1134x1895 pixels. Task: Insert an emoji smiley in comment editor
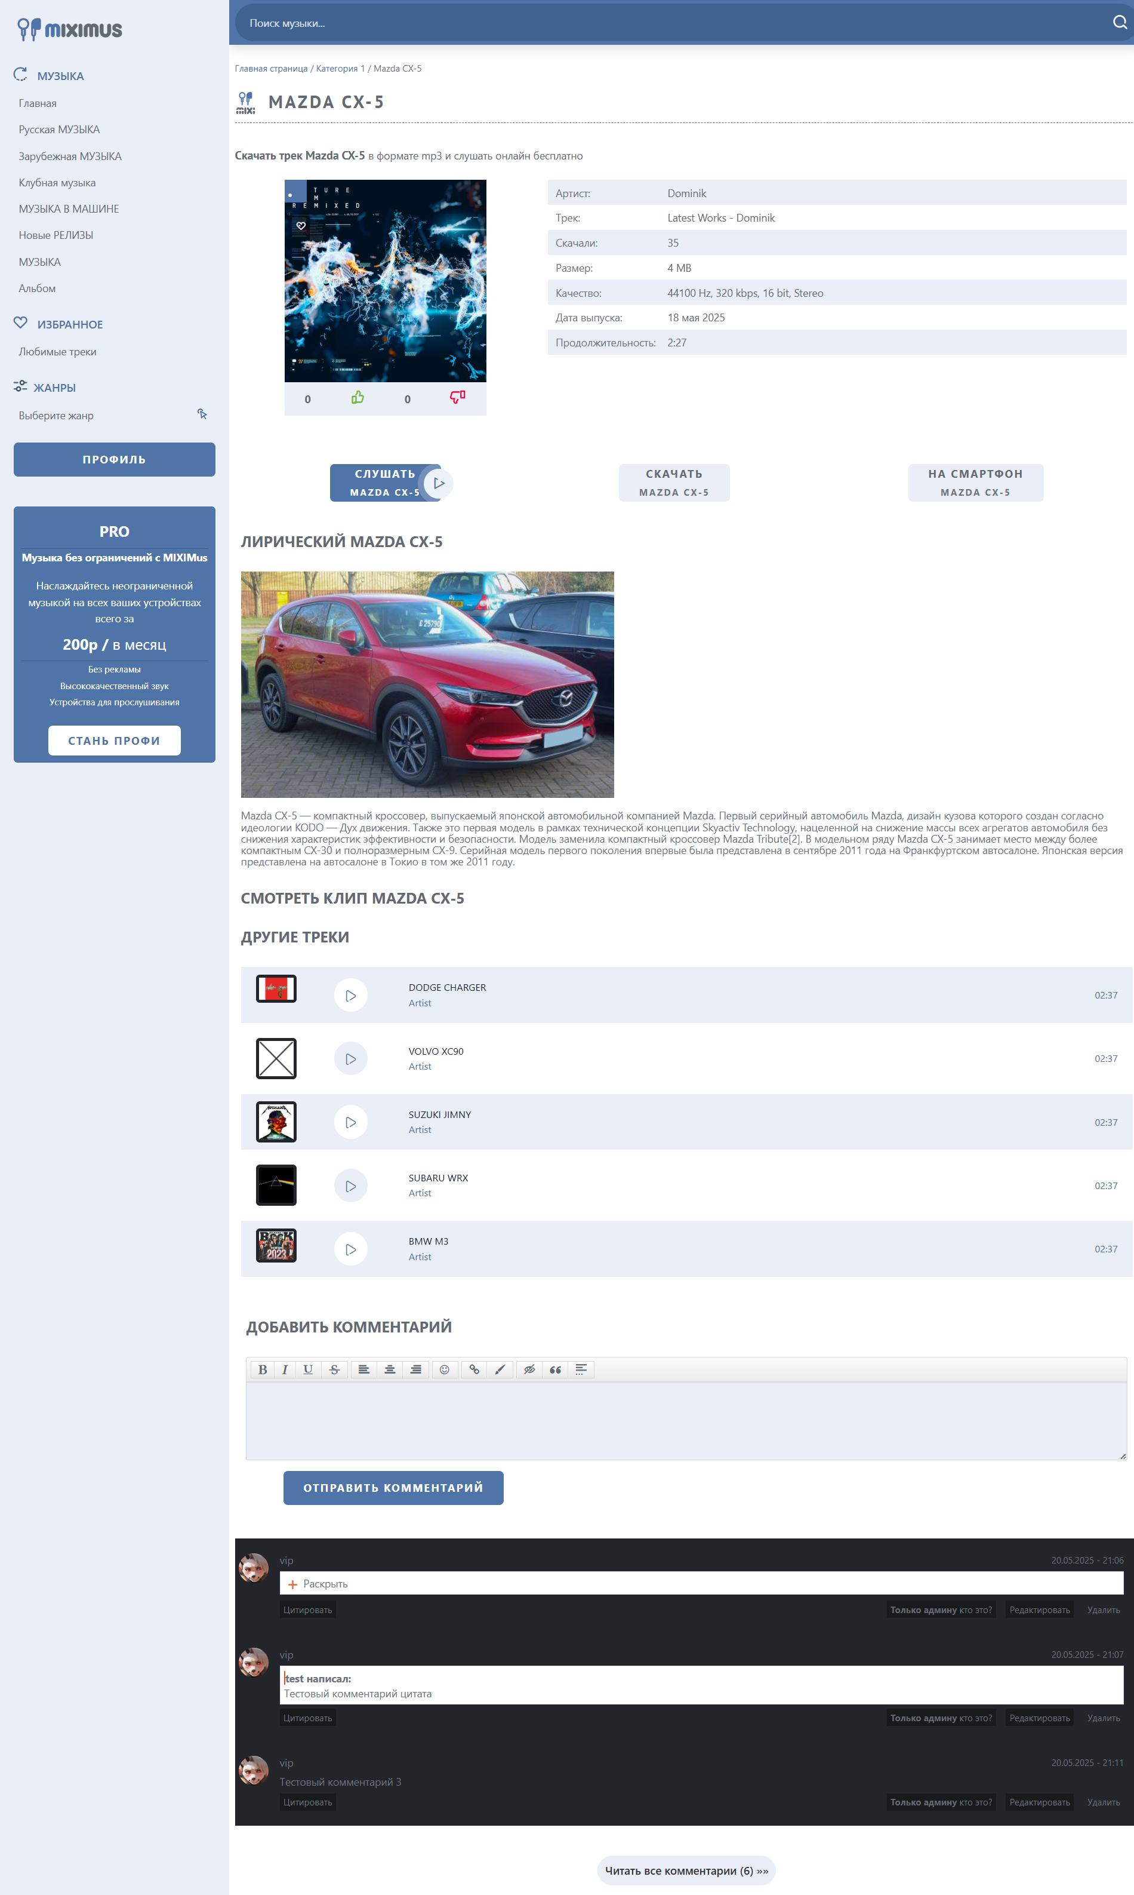tap(444, 1369)
